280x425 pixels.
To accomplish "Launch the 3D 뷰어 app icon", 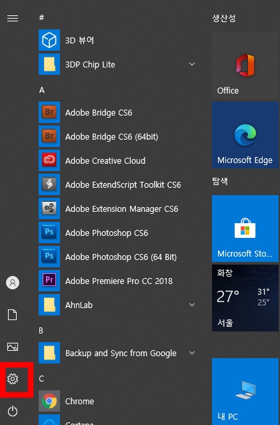I will pos(49,40).
